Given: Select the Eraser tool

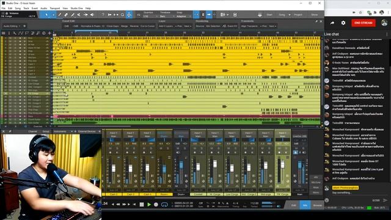Looking at the screenshot, I should point(66,15).
